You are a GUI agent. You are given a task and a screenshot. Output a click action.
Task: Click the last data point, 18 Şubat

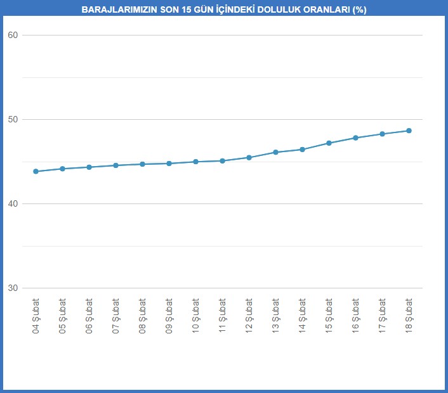point(409,131)
